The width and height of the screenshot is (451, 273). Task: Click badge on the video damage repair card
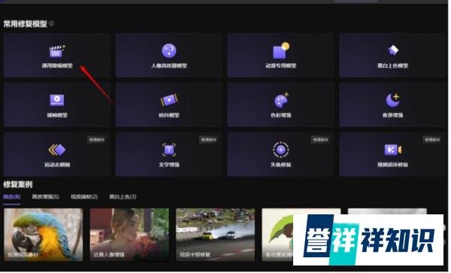tap(431, 140)
